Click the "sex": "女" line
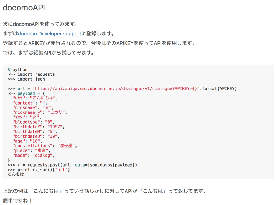The width and height of the screenshot is (276, 205). (27, 117)
